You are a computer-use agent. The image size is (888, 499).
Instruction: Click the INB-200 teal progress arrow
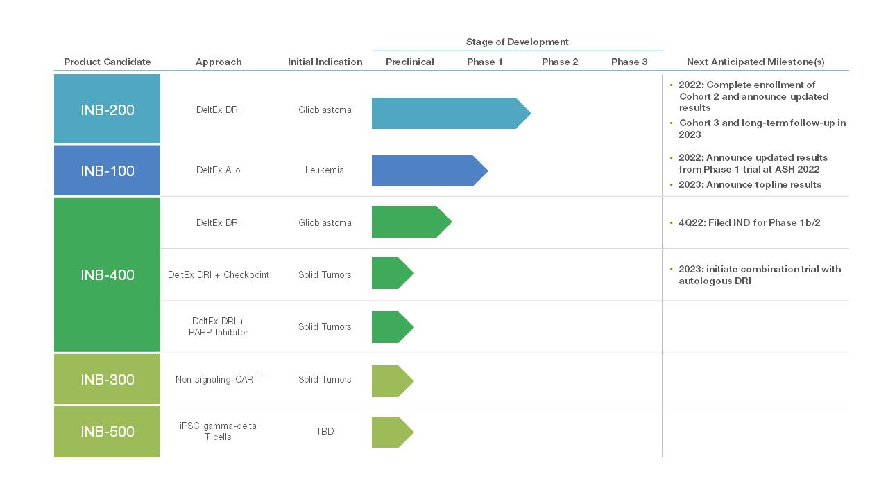[451, 113]
